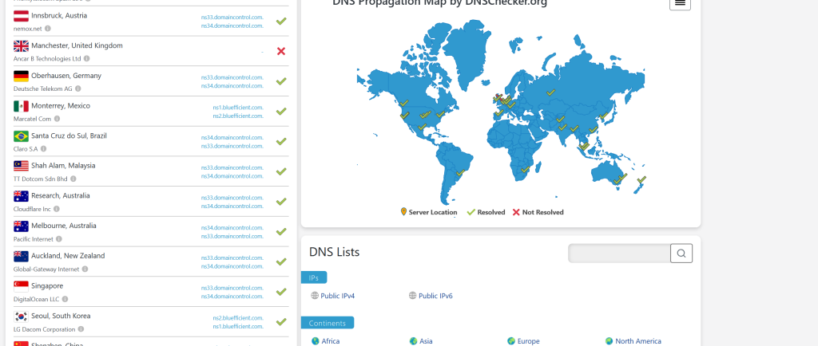Select 'Melbourne, Australia' location text

[64, 226]
